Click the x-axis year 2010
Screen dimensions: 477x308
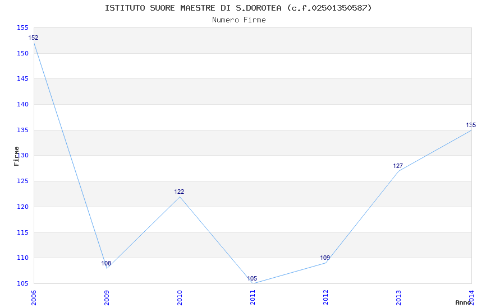(180, 298)
